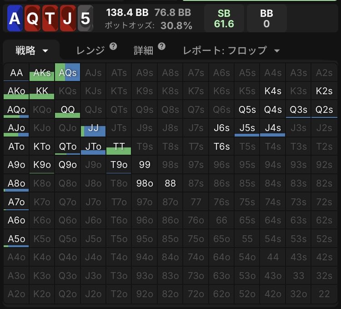Screen dimensions: 341x309
Task: Select the 88 hand cell
Action: coord(170,183)
